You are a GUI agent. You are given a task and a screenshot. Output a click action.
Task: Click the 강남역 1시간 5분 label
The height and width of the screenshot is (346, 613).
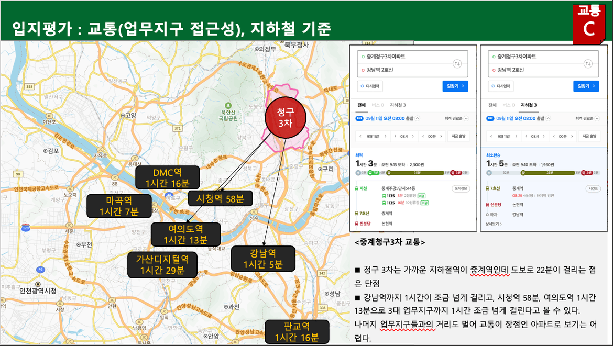(x=263, y=259)
